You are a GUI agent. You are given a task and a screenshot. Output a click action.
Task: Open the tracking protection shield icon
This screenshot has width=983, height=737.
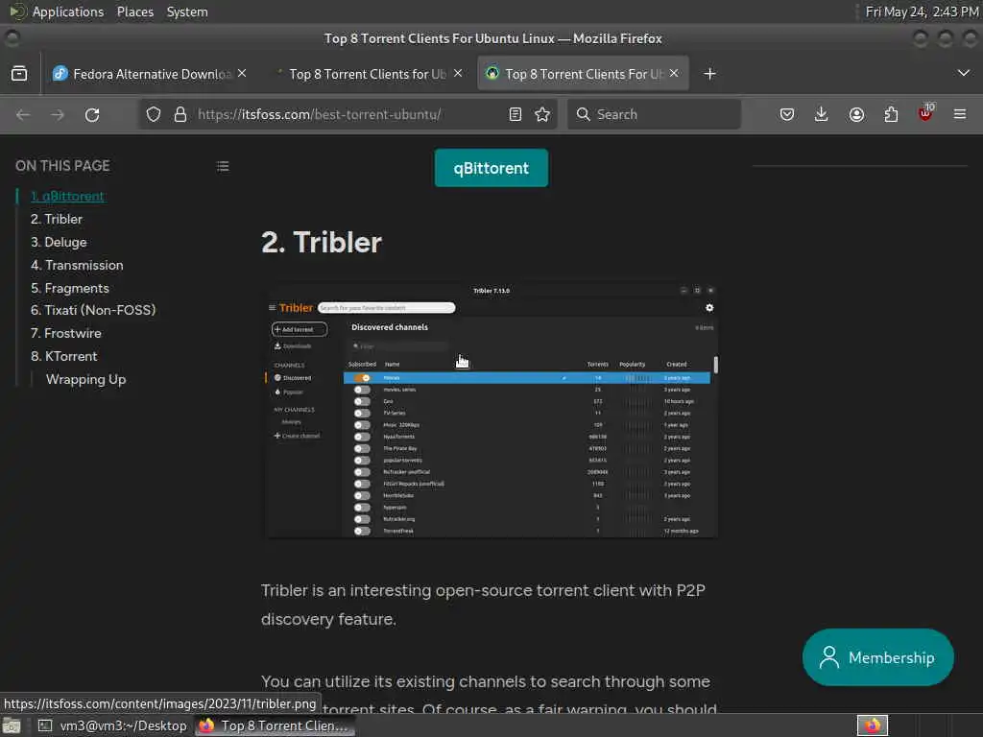point(154,115)
